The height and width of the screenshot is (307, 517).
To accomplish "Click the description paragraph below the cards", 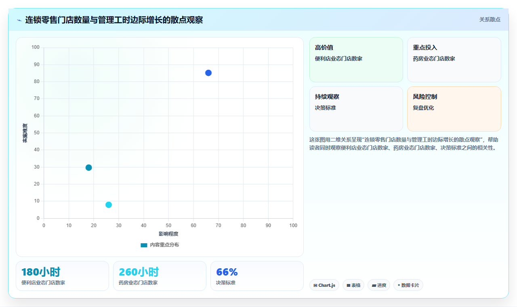I will (404, 144).
